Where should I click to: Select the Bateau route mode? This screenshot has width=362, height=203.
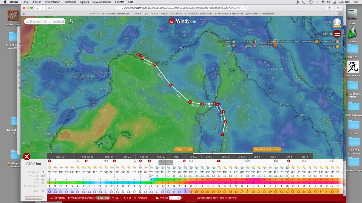[103, 198]
